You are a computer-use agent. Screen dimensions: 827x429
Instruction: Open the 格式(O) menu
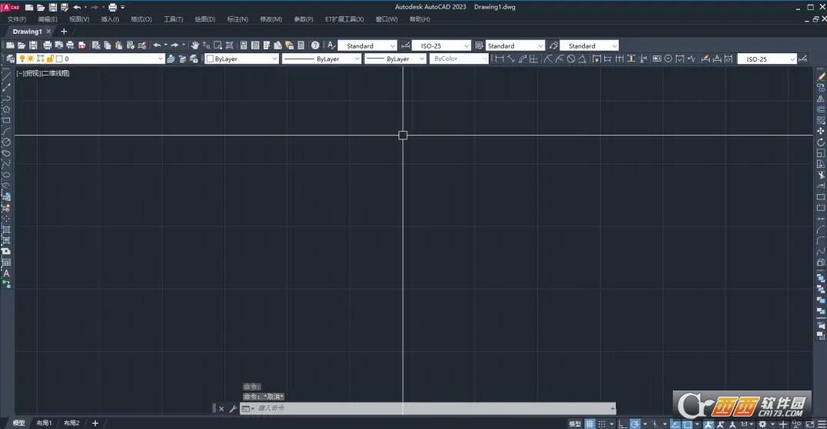pyautogui.click(x=141, y=18)
